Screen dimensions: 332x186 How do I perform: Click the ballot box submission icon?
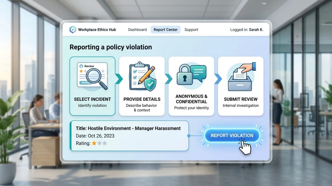point(241,77)
